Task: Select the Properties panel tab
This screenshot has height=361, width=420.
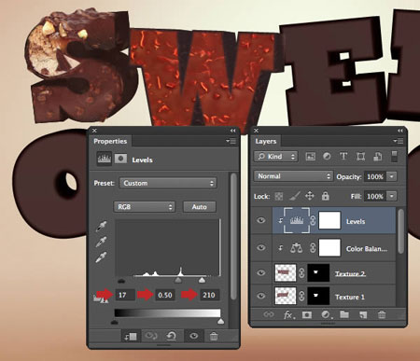Action: tap(110, 141)
